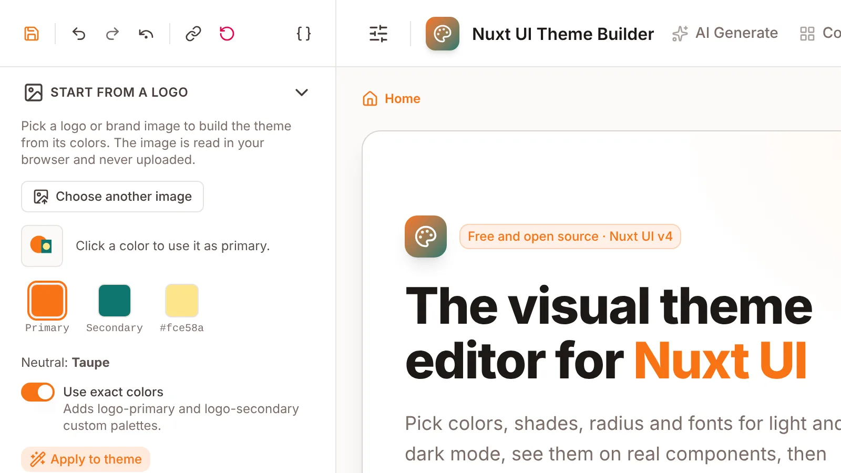Undo the last change
Image resolution: width=841 pixels, height=473 pixels.
click(x=79, y=34)
